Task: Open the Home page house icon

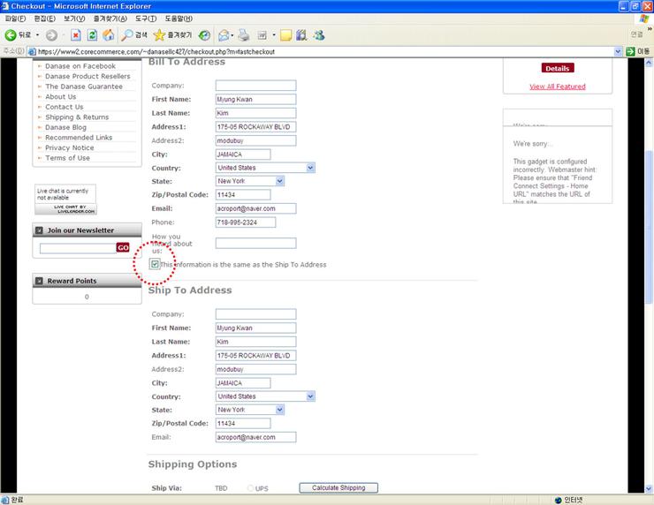Action: [109, 35]
